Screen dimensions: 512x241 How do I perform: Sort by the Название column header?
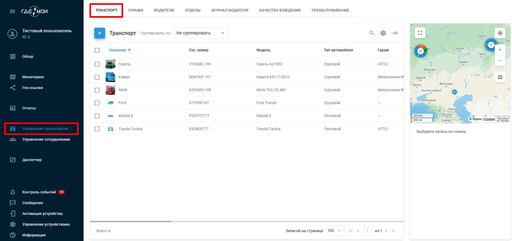coord(117,50)
